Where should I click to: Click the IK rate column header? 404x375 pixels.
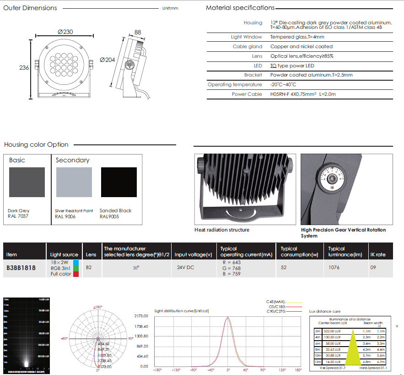(x=378, y=254)
